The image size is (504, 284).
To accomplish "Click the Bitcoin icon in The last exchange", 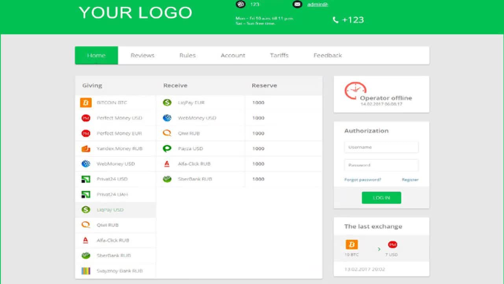I will point(351,245).
